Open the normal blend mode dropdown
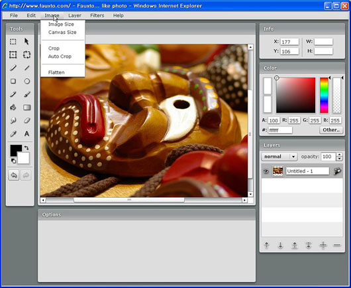The height and width of the screenshot is (288, 351). click(279, 157)
